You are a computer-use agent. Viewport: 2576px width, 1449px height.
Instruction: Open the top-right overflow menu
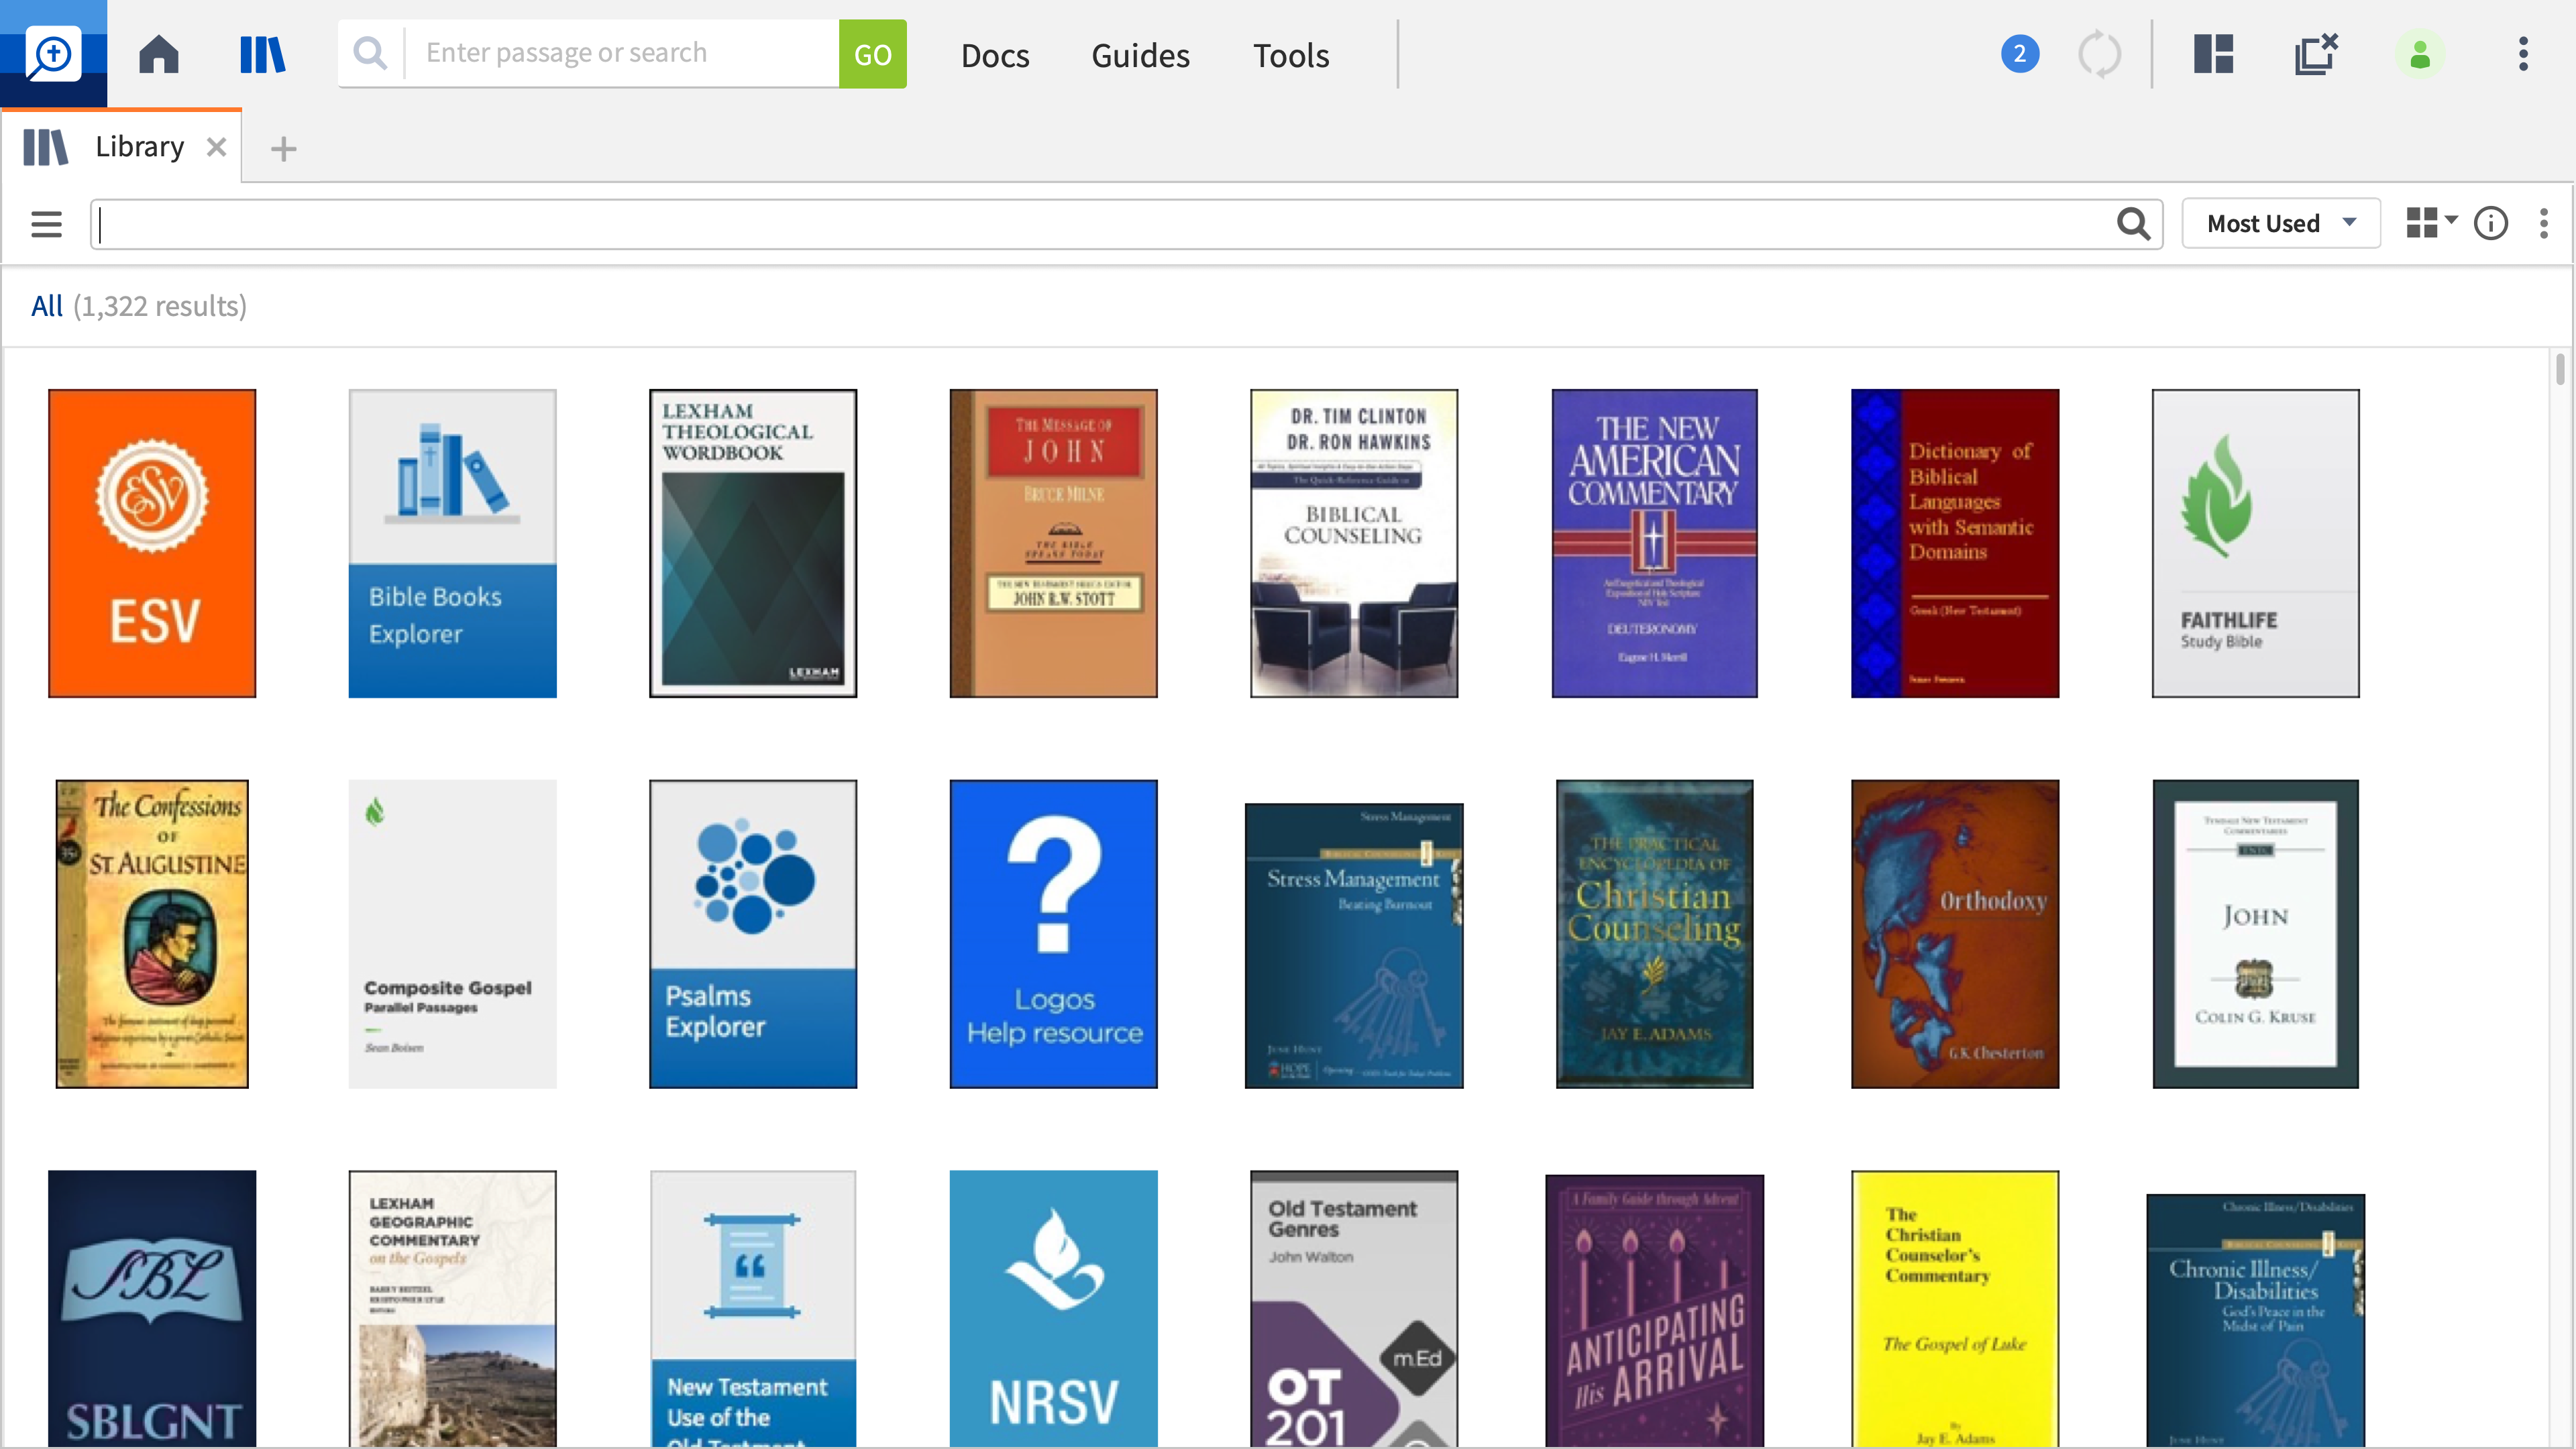coord(2523,54)
